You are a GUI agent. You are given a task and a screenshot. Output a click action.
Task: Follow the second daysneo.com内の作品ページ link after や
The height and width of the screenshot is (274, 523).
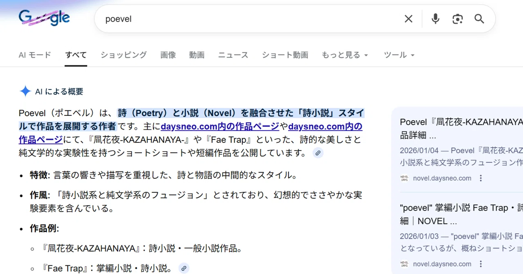(x=325, y=126)
